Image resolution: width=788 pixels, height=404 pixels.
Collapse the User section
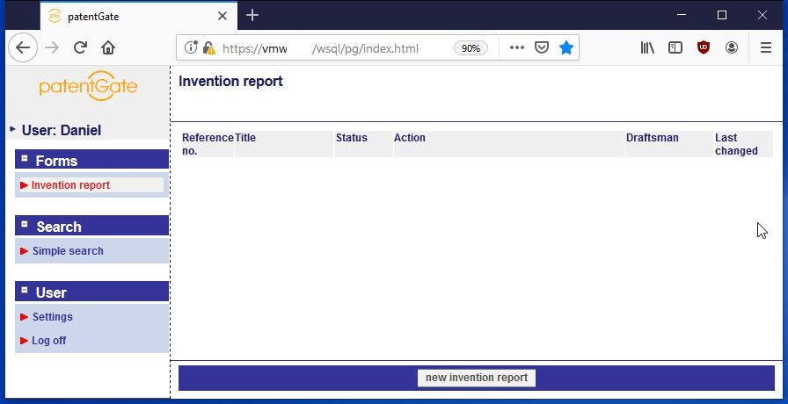24,290
